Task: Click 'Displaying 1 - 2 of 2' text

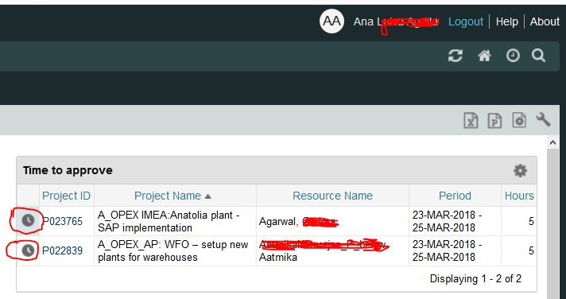Action: pos(475,279)
